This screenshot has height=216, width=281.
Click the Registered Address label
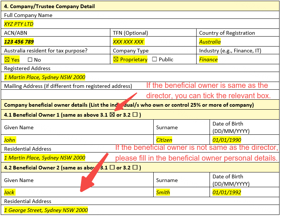[27, 68]
